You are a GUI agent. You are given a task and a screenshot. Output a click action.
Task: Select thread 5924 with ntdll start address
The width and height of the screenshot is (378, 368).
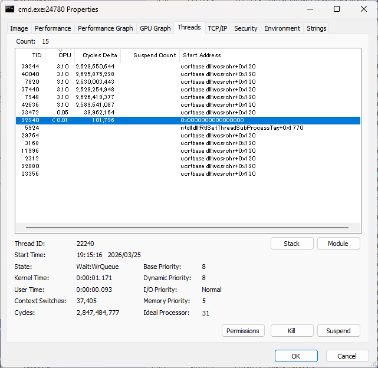tap(188, 128)
